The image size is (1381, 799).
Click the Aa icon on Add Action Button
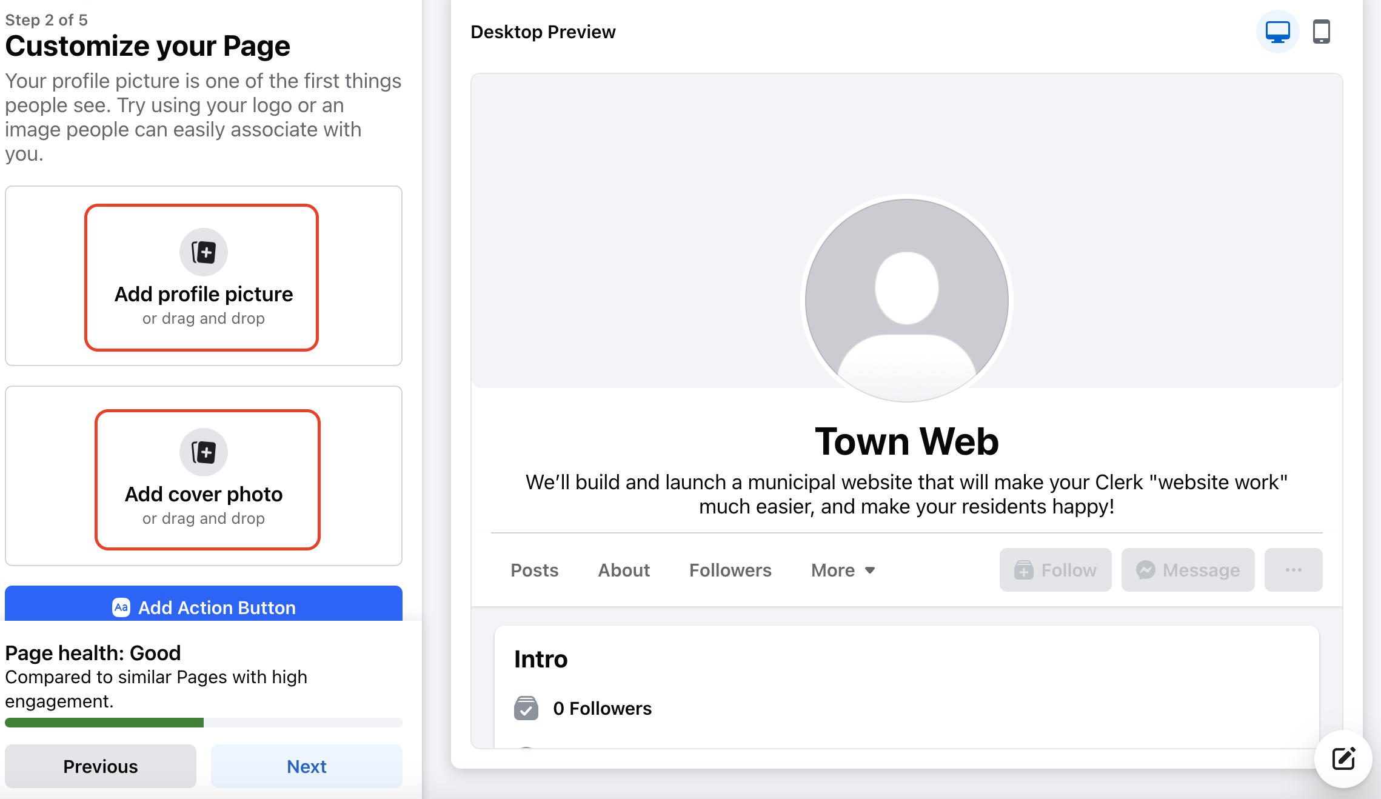pos(121,607)
